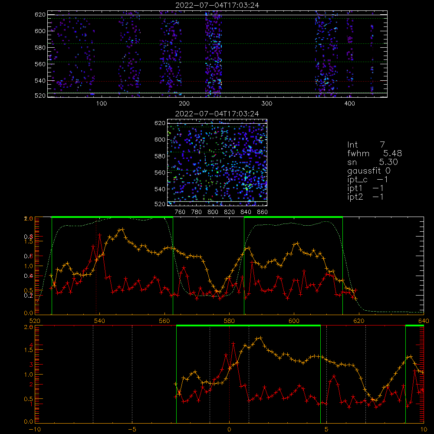Click x-axis label 560 of the upper line plot
Image resolution: width=434 pixels, height=434 pixels.
pyautogui.click(x=164, y=321)
